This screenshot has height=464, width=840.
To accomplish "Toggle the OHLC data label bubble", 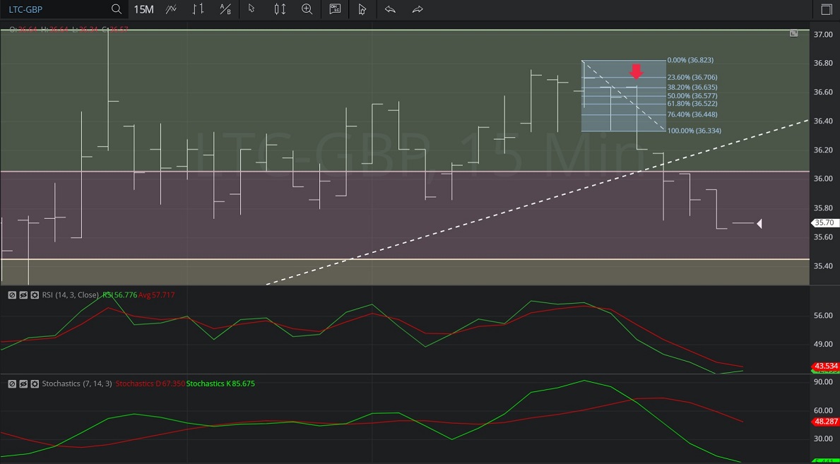I will click(x=335, y=9).
